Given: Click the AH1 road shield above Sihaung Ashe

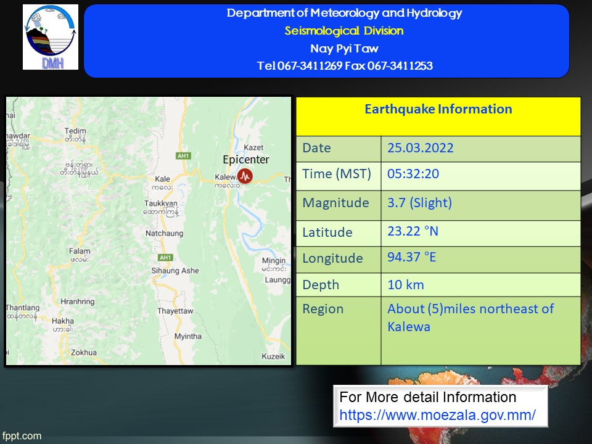Looking at the screenshot, I should point(165,258).
